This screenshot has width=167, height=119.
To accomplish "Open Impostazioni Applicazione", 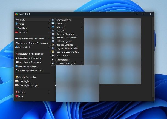I will [30, 54].
